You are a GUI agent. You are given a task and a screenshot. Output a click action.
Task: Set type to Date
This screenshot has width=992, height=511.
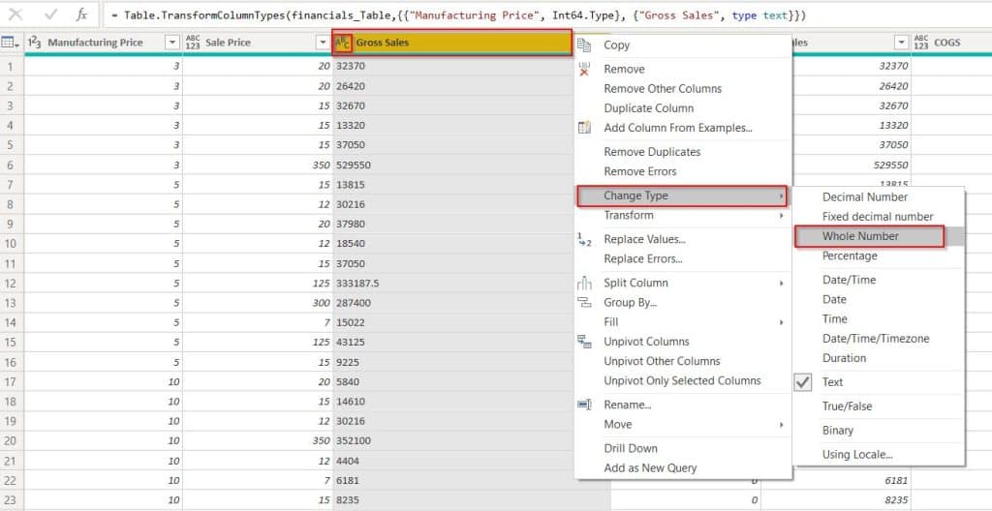(x=834, y=299)
